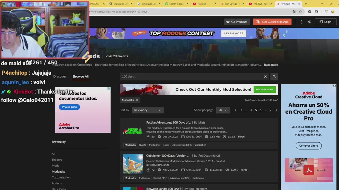Click Magic tag on Festive Adventures
339x190 pixels.
(x=166, y=145)
